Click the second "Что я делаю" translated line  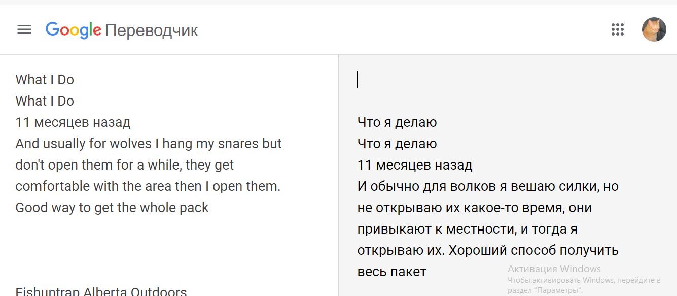(397, 144)
